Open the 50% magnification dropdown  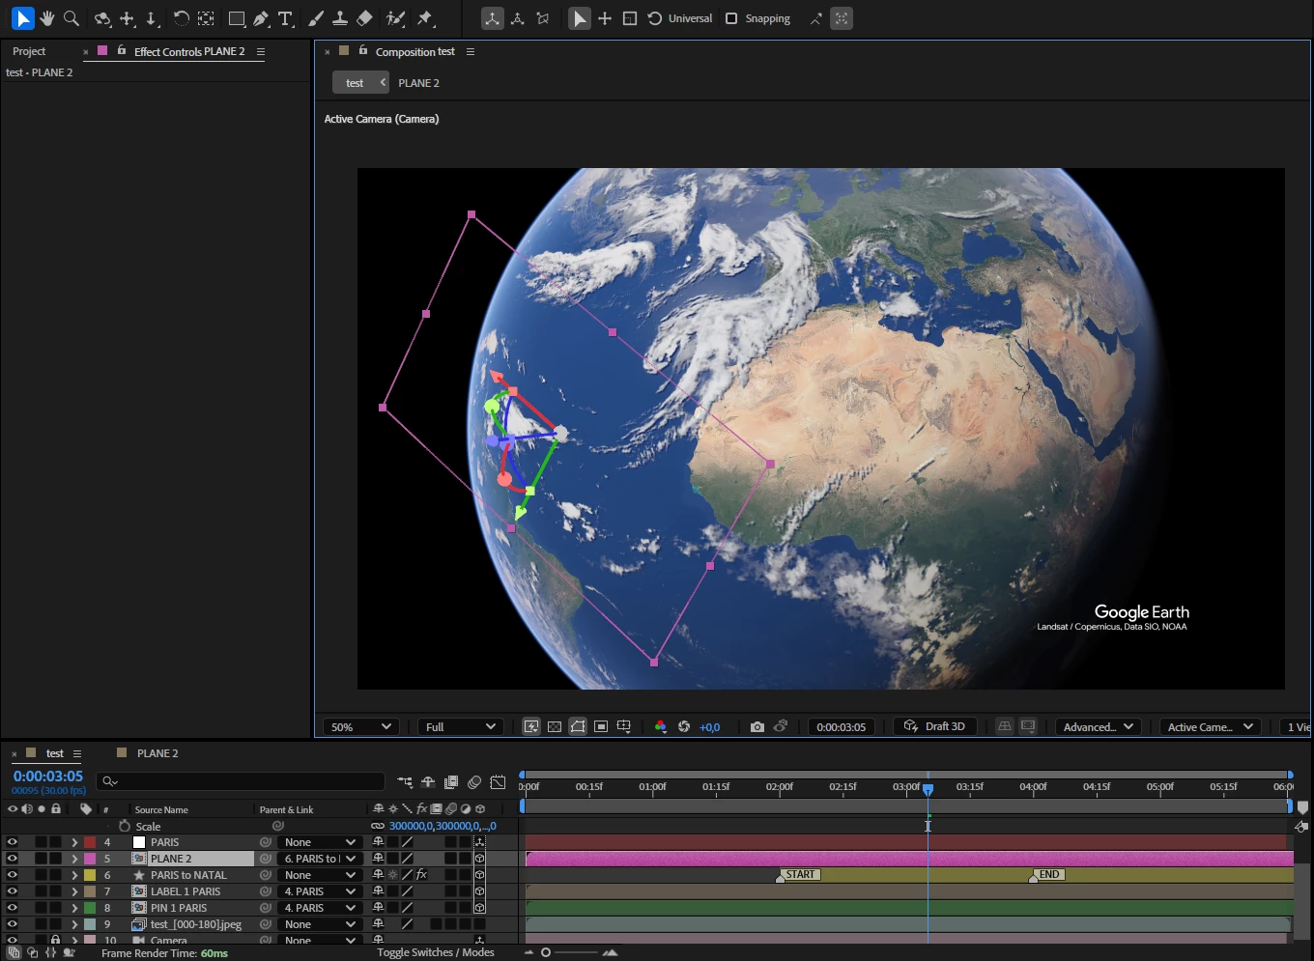[361, 726]
